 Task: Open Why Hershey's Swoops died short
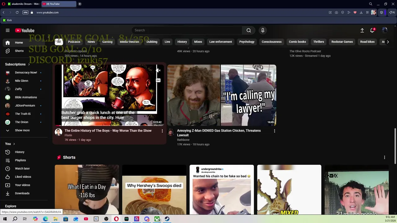(x=154, y=190)
